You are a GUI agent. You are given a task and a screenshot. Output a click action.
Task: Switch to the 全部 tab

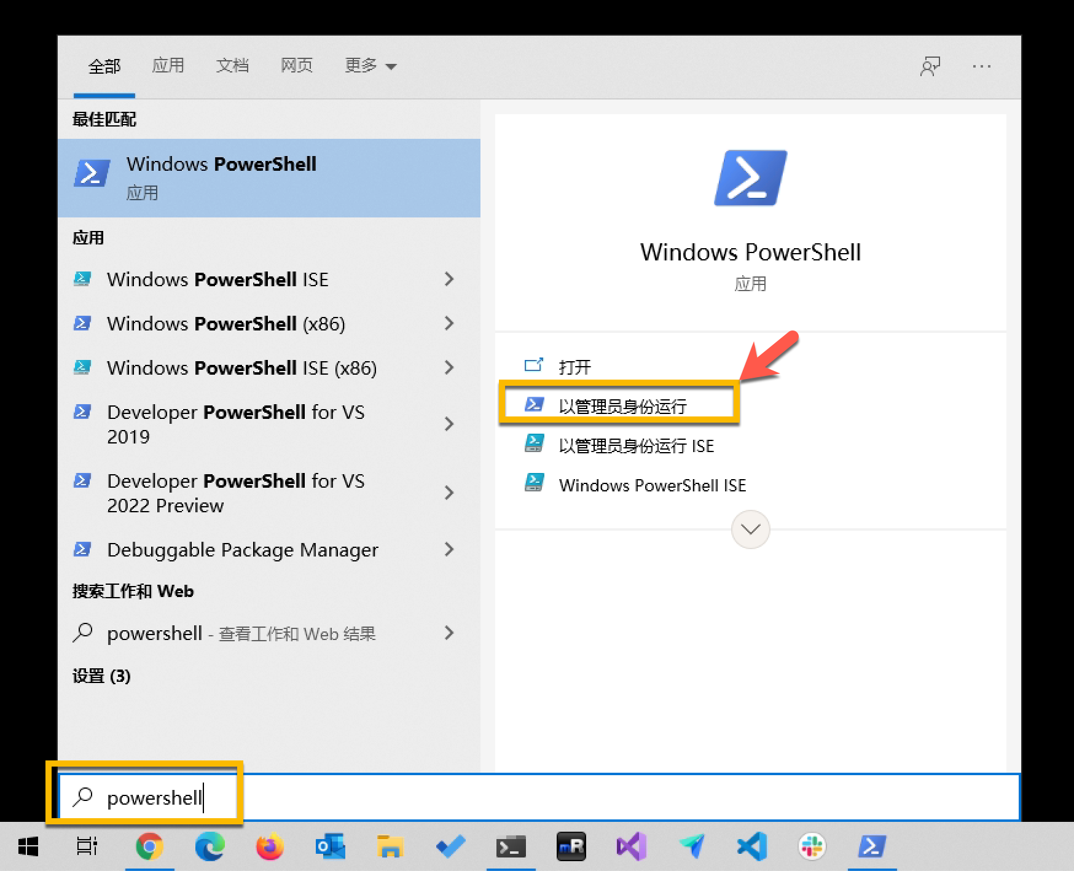coord(104,66)
